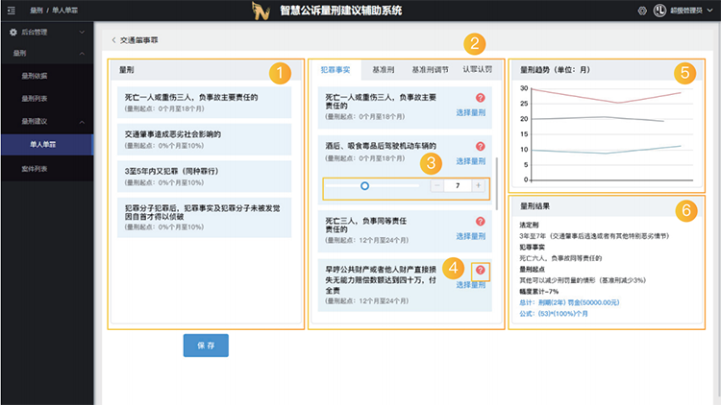721x405 pixels.
Task: Open settings via the top-right gear icon
Action: coord(642,11)
